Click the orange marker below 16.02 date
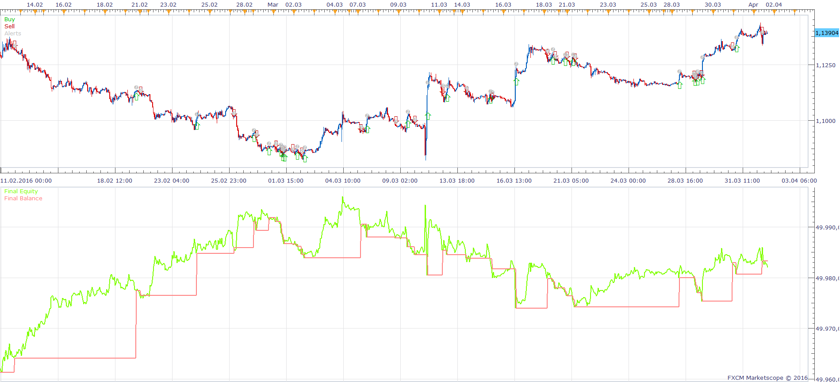The width and height of the screenshot is (840, 382). click(x=64, y=12)
